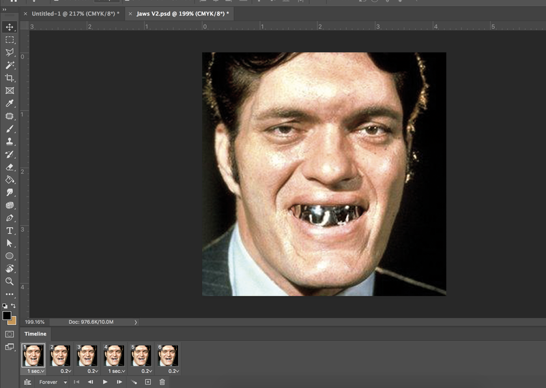Open frame 2 delay dropdown (0.2)
This screenshot has height=388, width=546.
click(x=66, y=372)
